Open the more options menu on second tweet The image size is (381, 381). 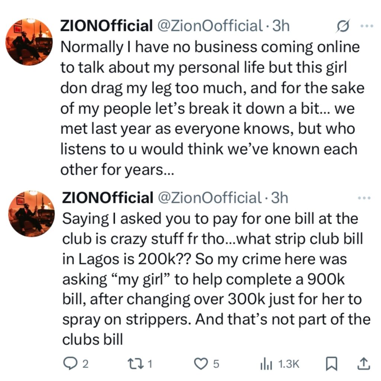pos(365,198)
